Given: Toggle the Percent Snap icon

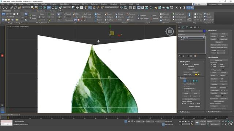Looking at the screenshot, I should 94,8.
